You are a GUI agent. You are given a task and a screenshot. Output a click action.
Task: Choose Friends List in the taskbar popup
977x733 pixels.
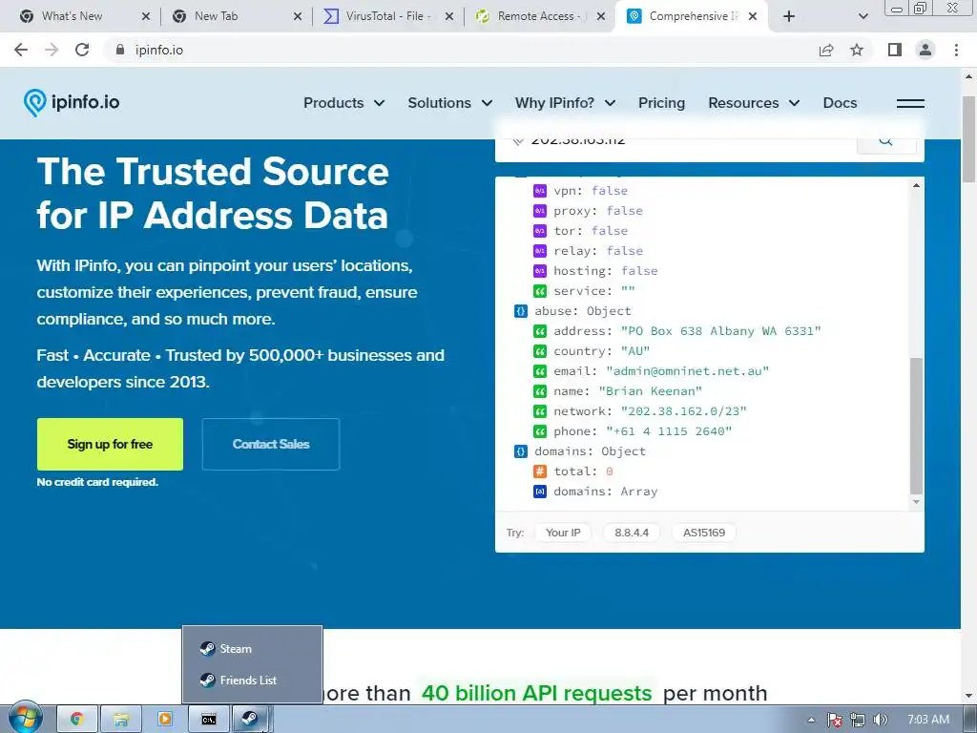coord(252,680)
